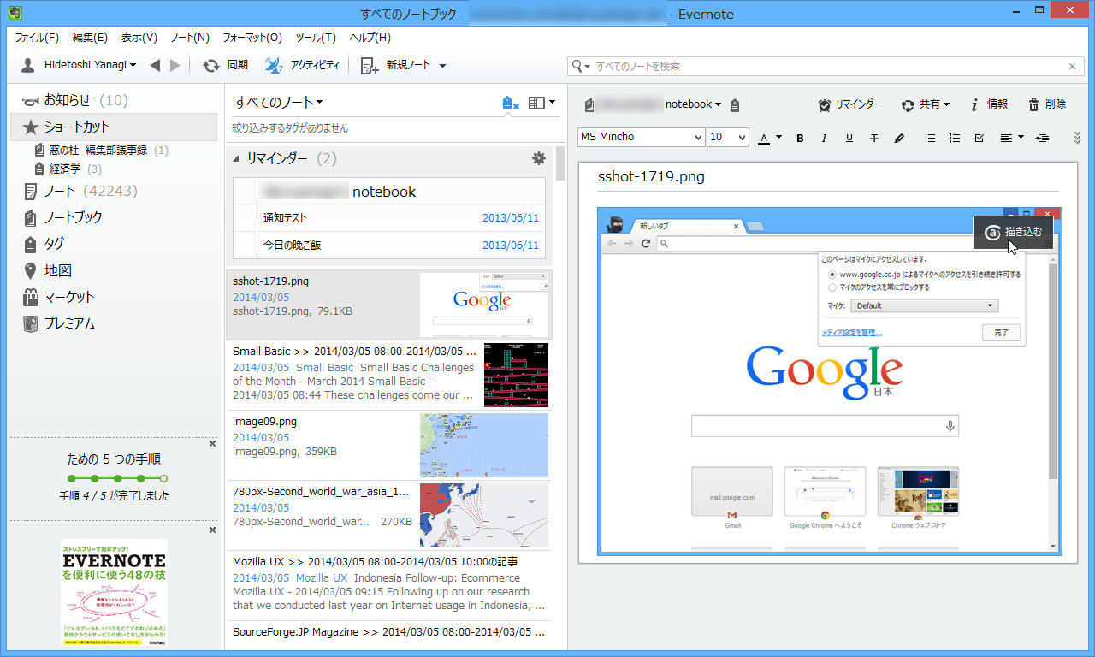Screen dimensions: 1095x657
Task: Open the ツール(T) menu
Action: pyautogui.click(x=316, y=38)
